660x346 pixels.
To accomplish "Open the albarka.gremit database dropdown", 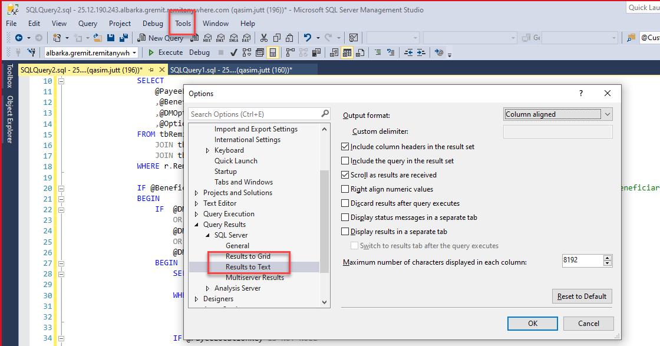I will pyautogui.click(x=91, y=52).
